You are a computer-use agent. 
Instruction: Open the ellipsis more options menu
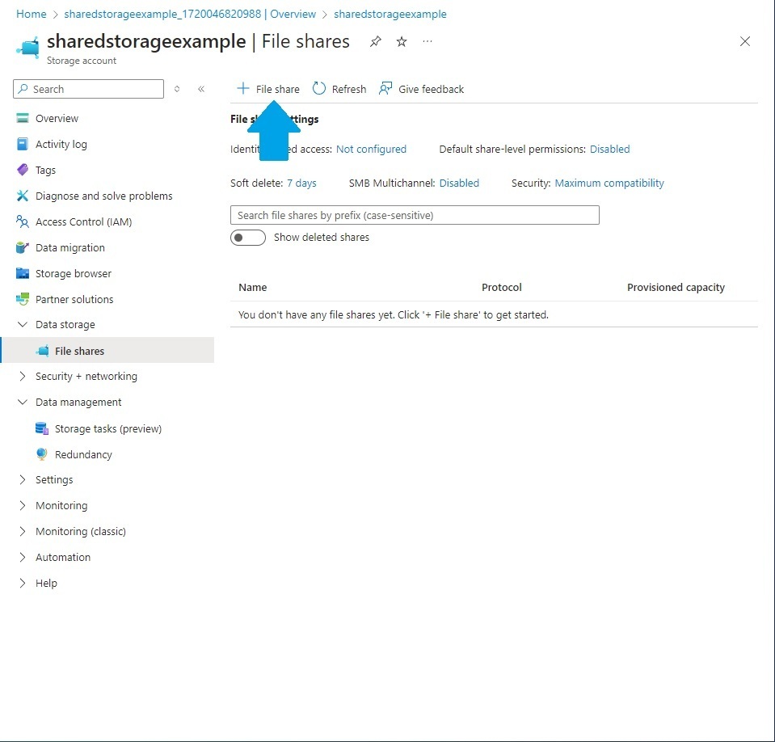[428, 41]
